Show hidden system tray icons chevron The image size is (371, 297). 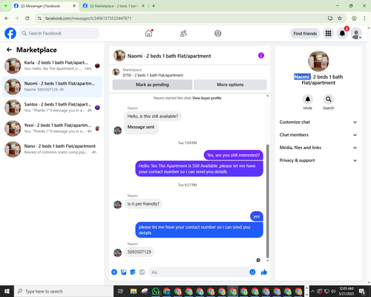click(313, 291)
